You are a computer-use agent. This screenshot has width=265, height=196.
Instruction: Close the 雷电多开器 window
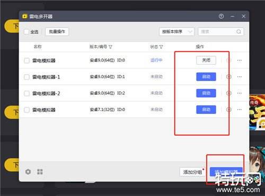point(244,16)
